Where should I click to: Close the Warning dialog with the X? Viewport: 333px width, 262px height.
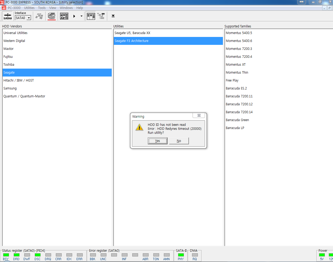(x=199, y=115)
